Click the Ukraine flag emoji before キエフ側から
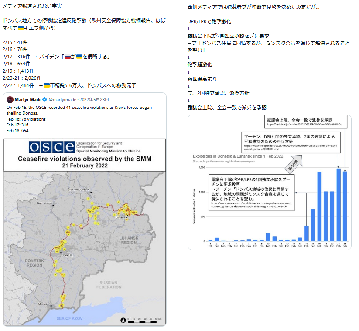This screenshot has height=331, width=359. [x=20, y=28]
